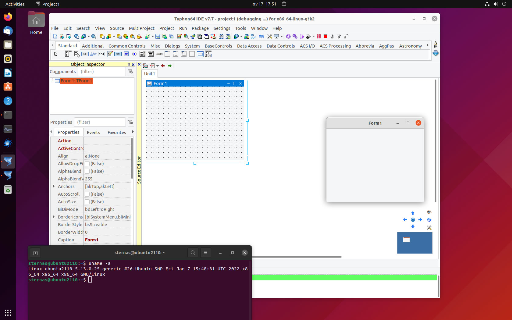Click the Save floppy disk icon
Image resolution: width=512 pixels, height=320 pixels.
(x=158, y=36)
